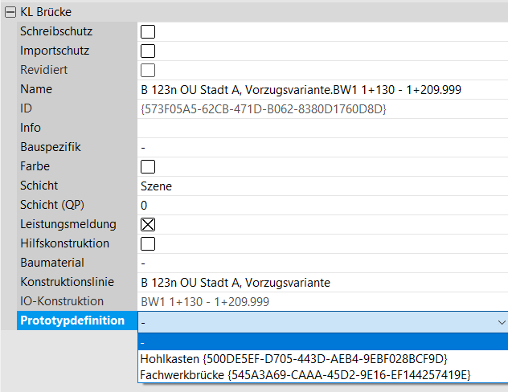Enable the Hilfskonstruktion checkbox

point(148,243)
